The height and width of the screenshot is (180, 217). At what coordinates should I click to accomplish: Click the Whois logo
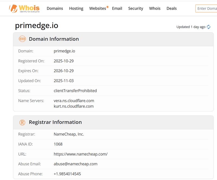click(24, 9)
